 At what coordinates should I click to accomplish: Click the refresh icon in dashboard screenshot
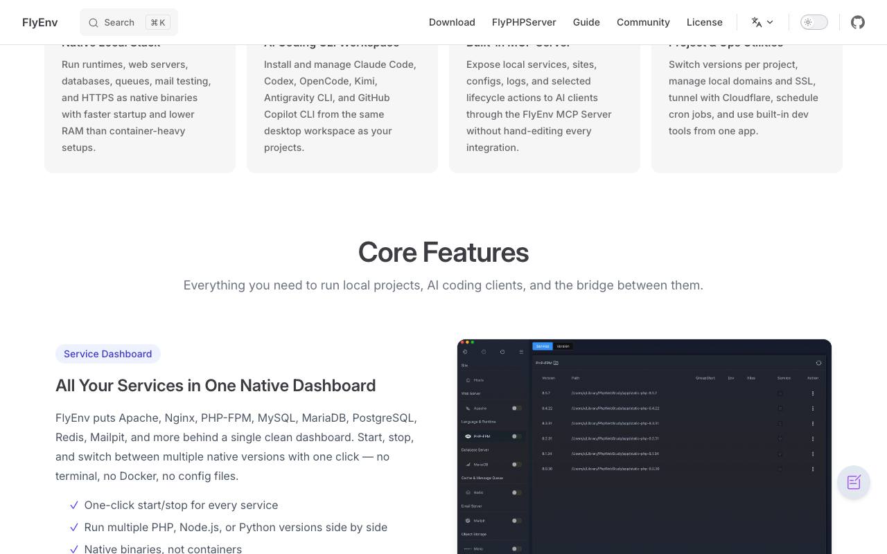818,363
